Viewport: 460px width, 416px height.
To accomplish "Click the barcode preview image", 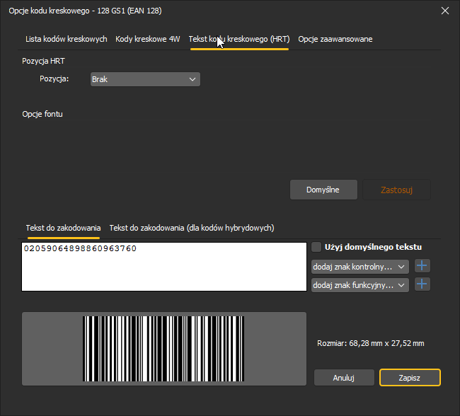I will 163,349.
